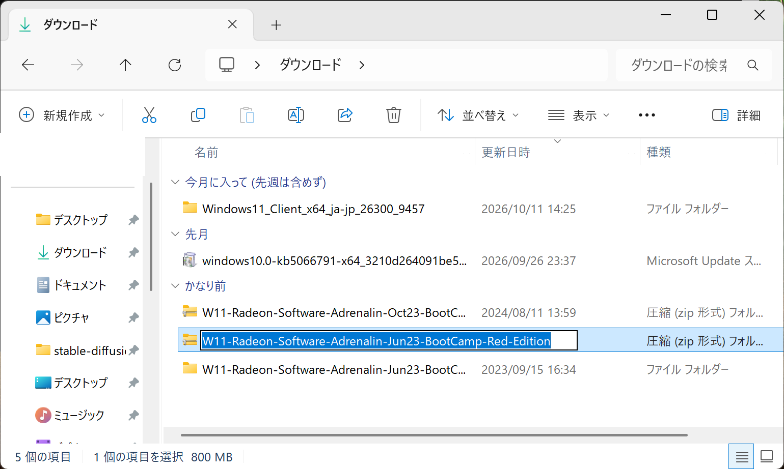Screen dimensions: 784x469
Task: Open the 表示 view dropdown
Action: pos(579,115)
